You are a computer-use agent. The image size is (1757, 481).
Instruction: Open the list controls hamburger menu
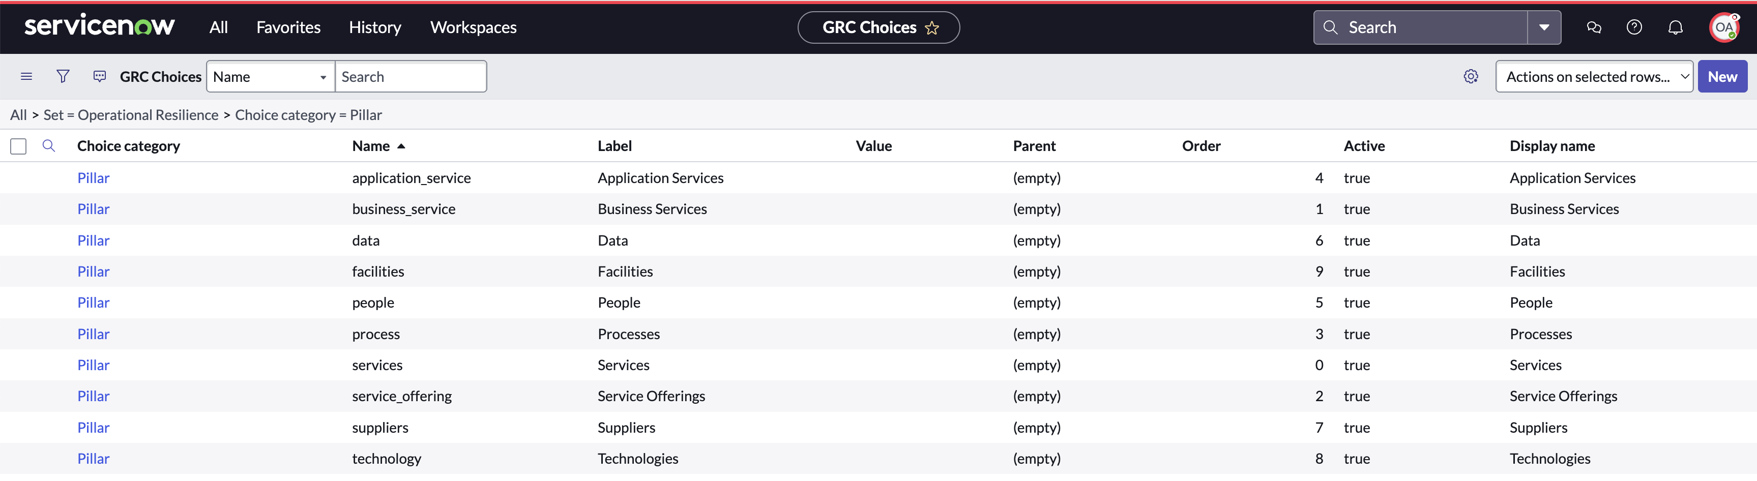(26, 76)
